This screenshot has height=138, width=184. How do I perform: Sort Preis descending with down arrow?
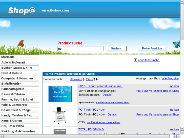pos(97,79)
